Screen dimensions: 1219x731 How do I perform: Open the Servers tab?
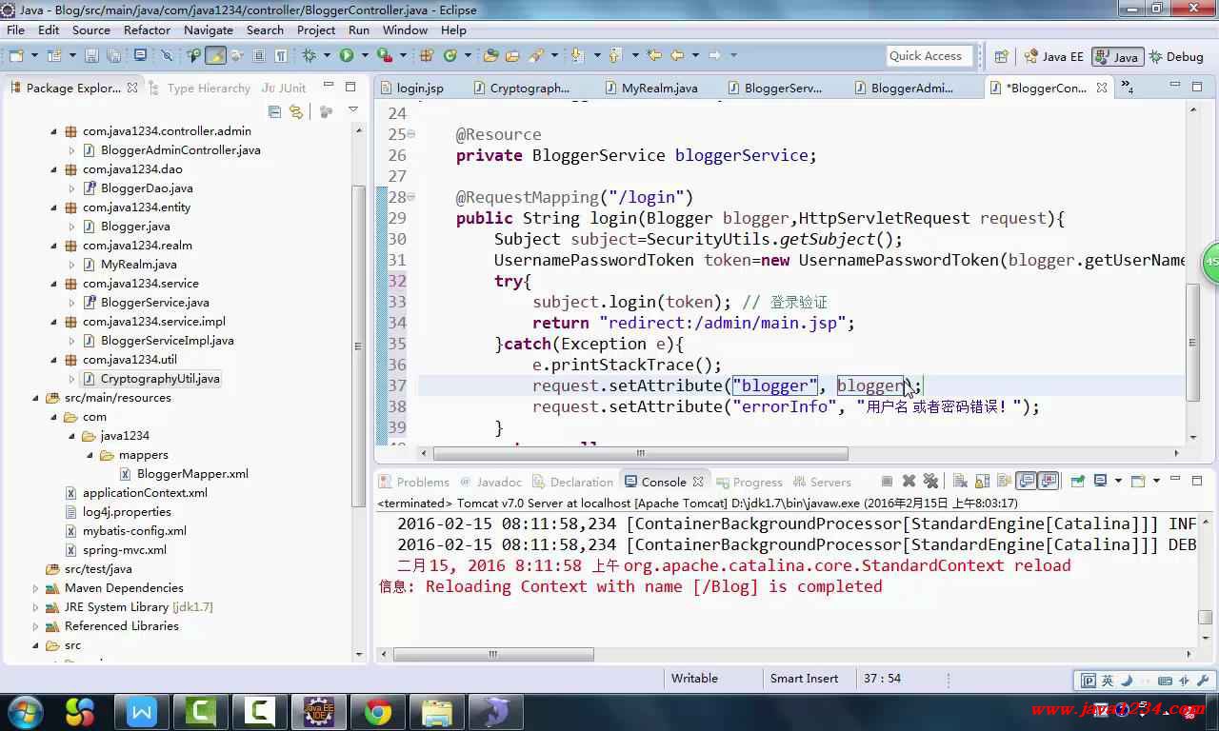822,482
